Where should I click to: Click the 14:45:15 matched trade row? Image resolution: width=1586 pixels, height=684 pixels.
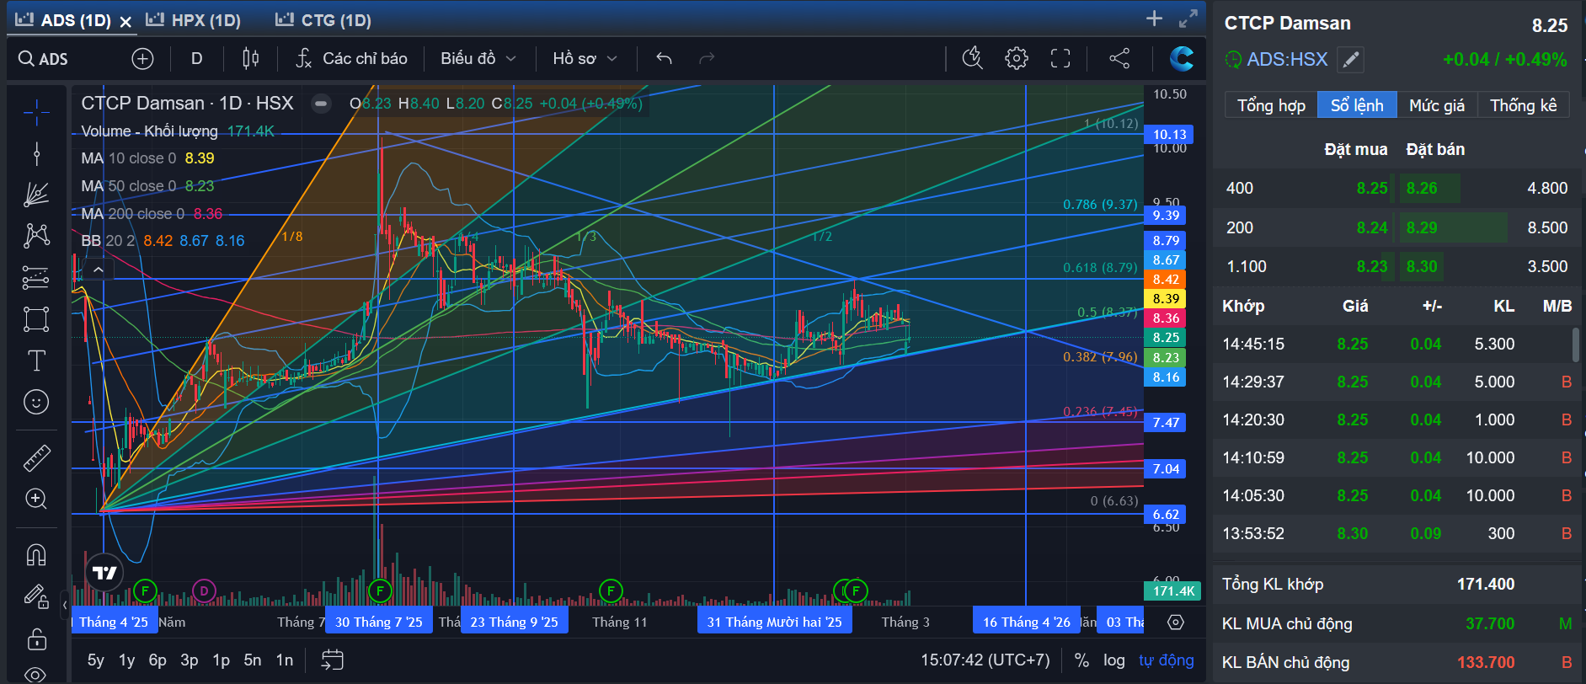tap(1396, 344)
